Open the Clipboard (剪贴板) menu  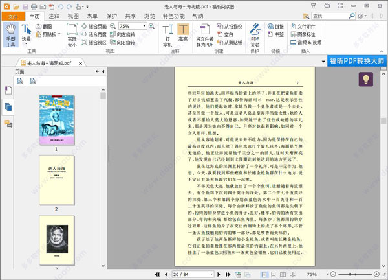(48, 34)
